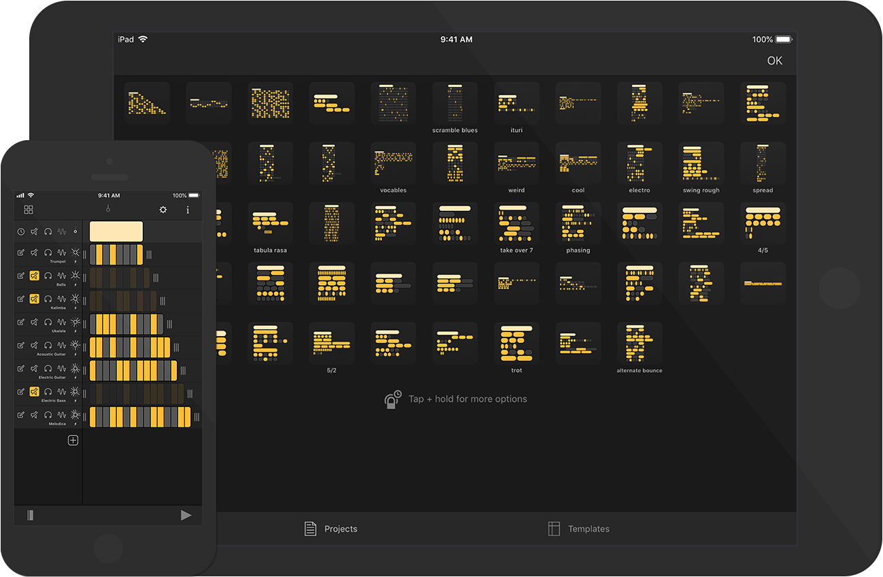Viewport: 883px width, 577px height.
Task: Switch to the Projects tab
Action: coord(331,529)
